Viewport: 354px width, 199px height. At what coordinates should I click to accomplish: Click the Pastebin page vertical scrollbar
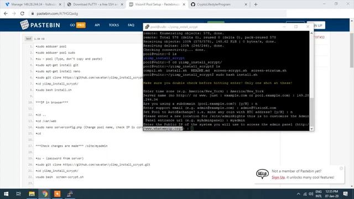coord(352,50)
